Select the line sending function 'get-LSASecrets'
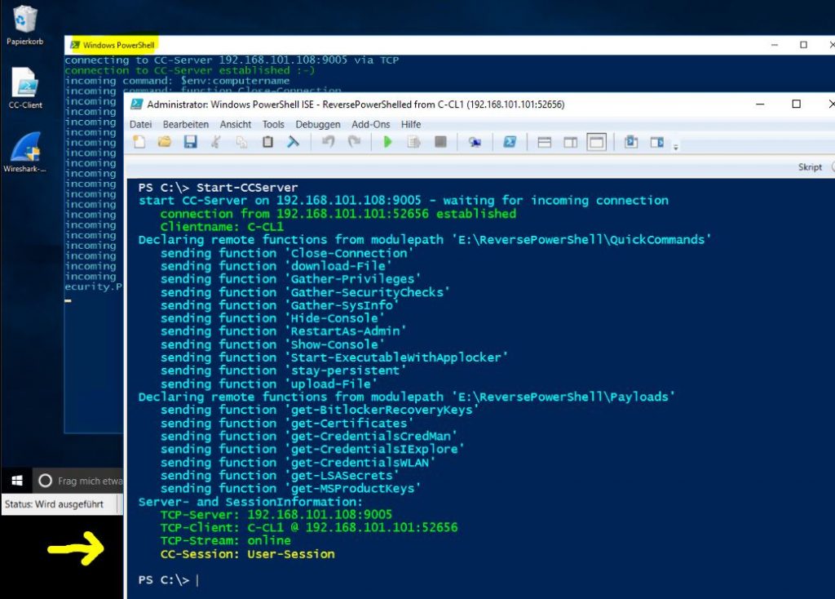Viewport: 835px width, 599px height. (280, 475)
